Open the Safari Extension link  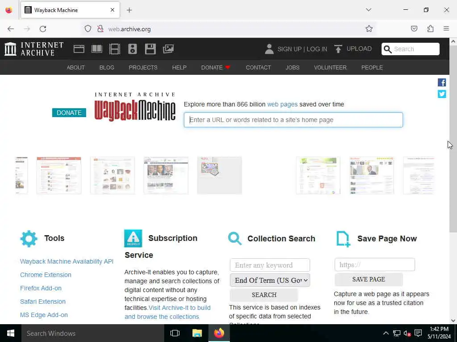tap(43, 301)
